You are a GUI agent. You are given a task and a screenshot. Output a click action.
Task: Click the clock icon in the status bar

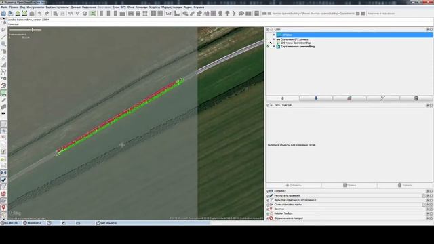pos(49,223)
